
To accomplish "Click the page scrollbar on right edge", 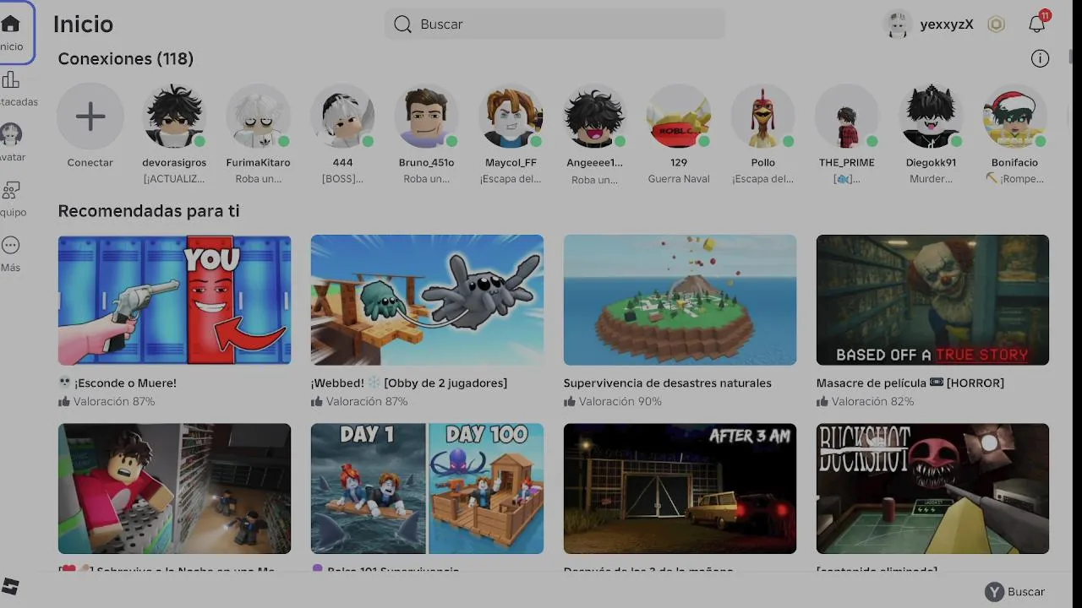I will click(x=1071, y=56).
